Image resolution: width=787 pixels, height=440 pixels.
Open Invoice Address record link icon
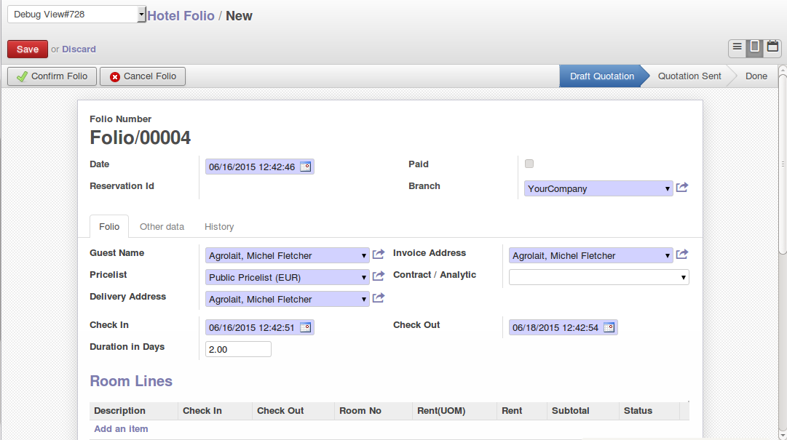pyautogui.click(x=682, y=255)
